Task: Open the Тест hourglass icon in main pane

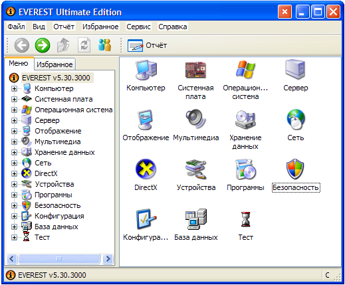Action: tap(245, 219)
